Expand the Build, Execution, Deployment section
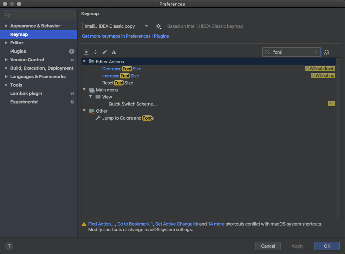This screenshot has height=254, width=345. [6, 68]
